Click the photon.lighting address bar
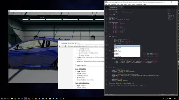 click(86, 46)
